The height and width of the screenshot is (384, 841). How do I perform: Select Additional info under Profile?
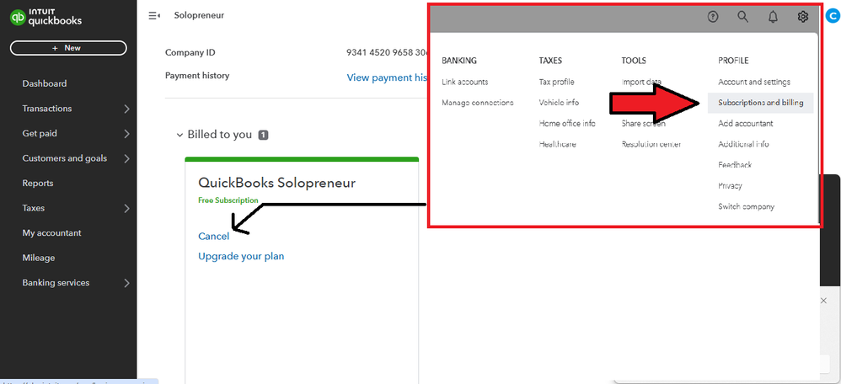pyautogui.click(x=743, y=144)
